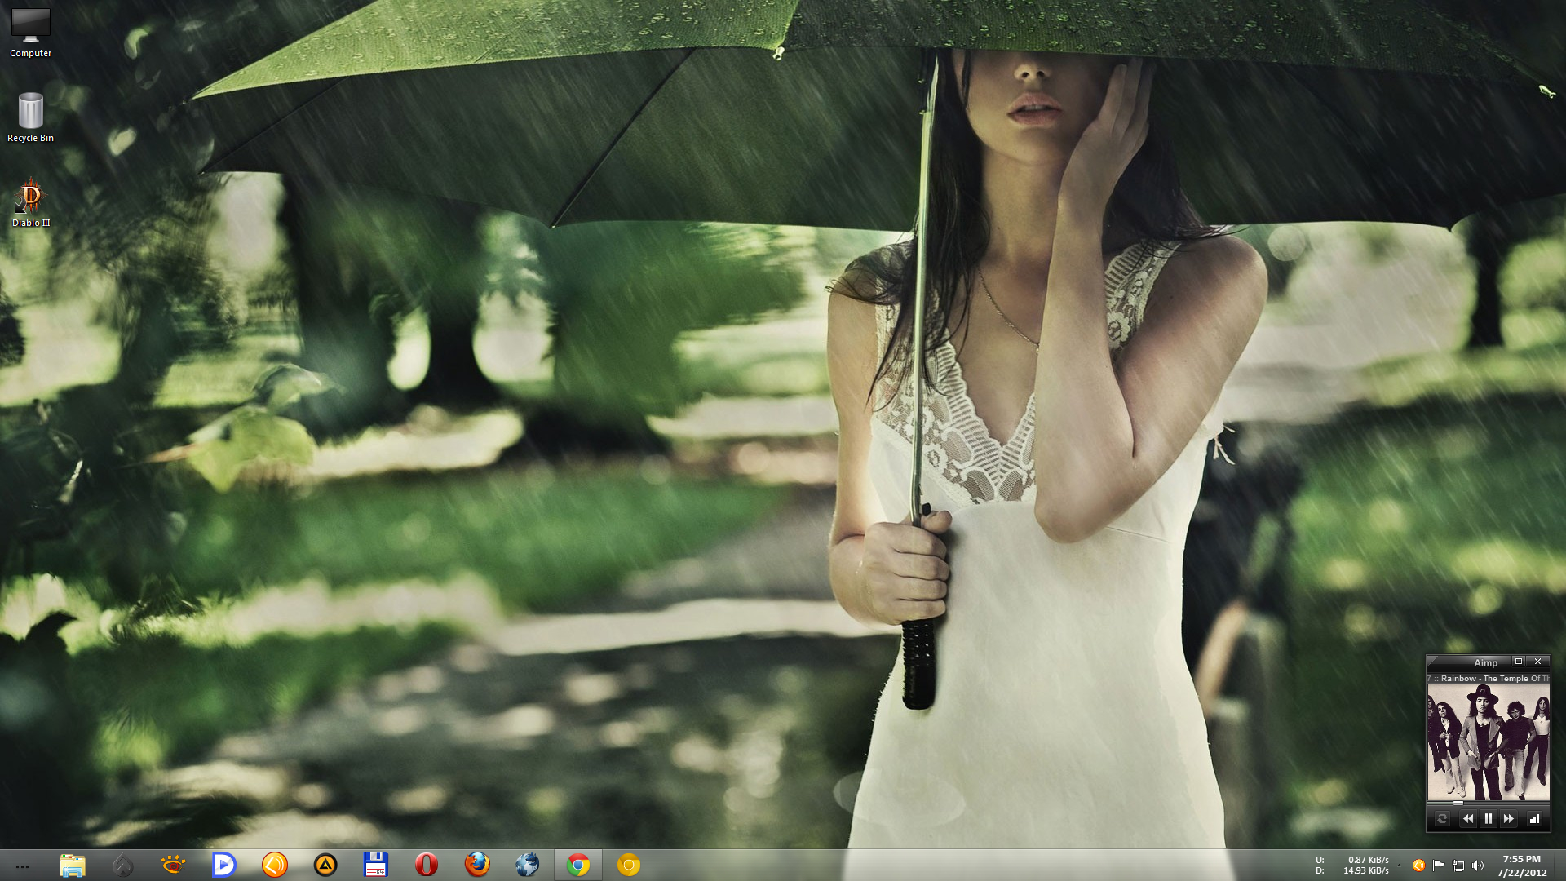Open the orange AIMP icon in the taskbar

coord(275,865)
